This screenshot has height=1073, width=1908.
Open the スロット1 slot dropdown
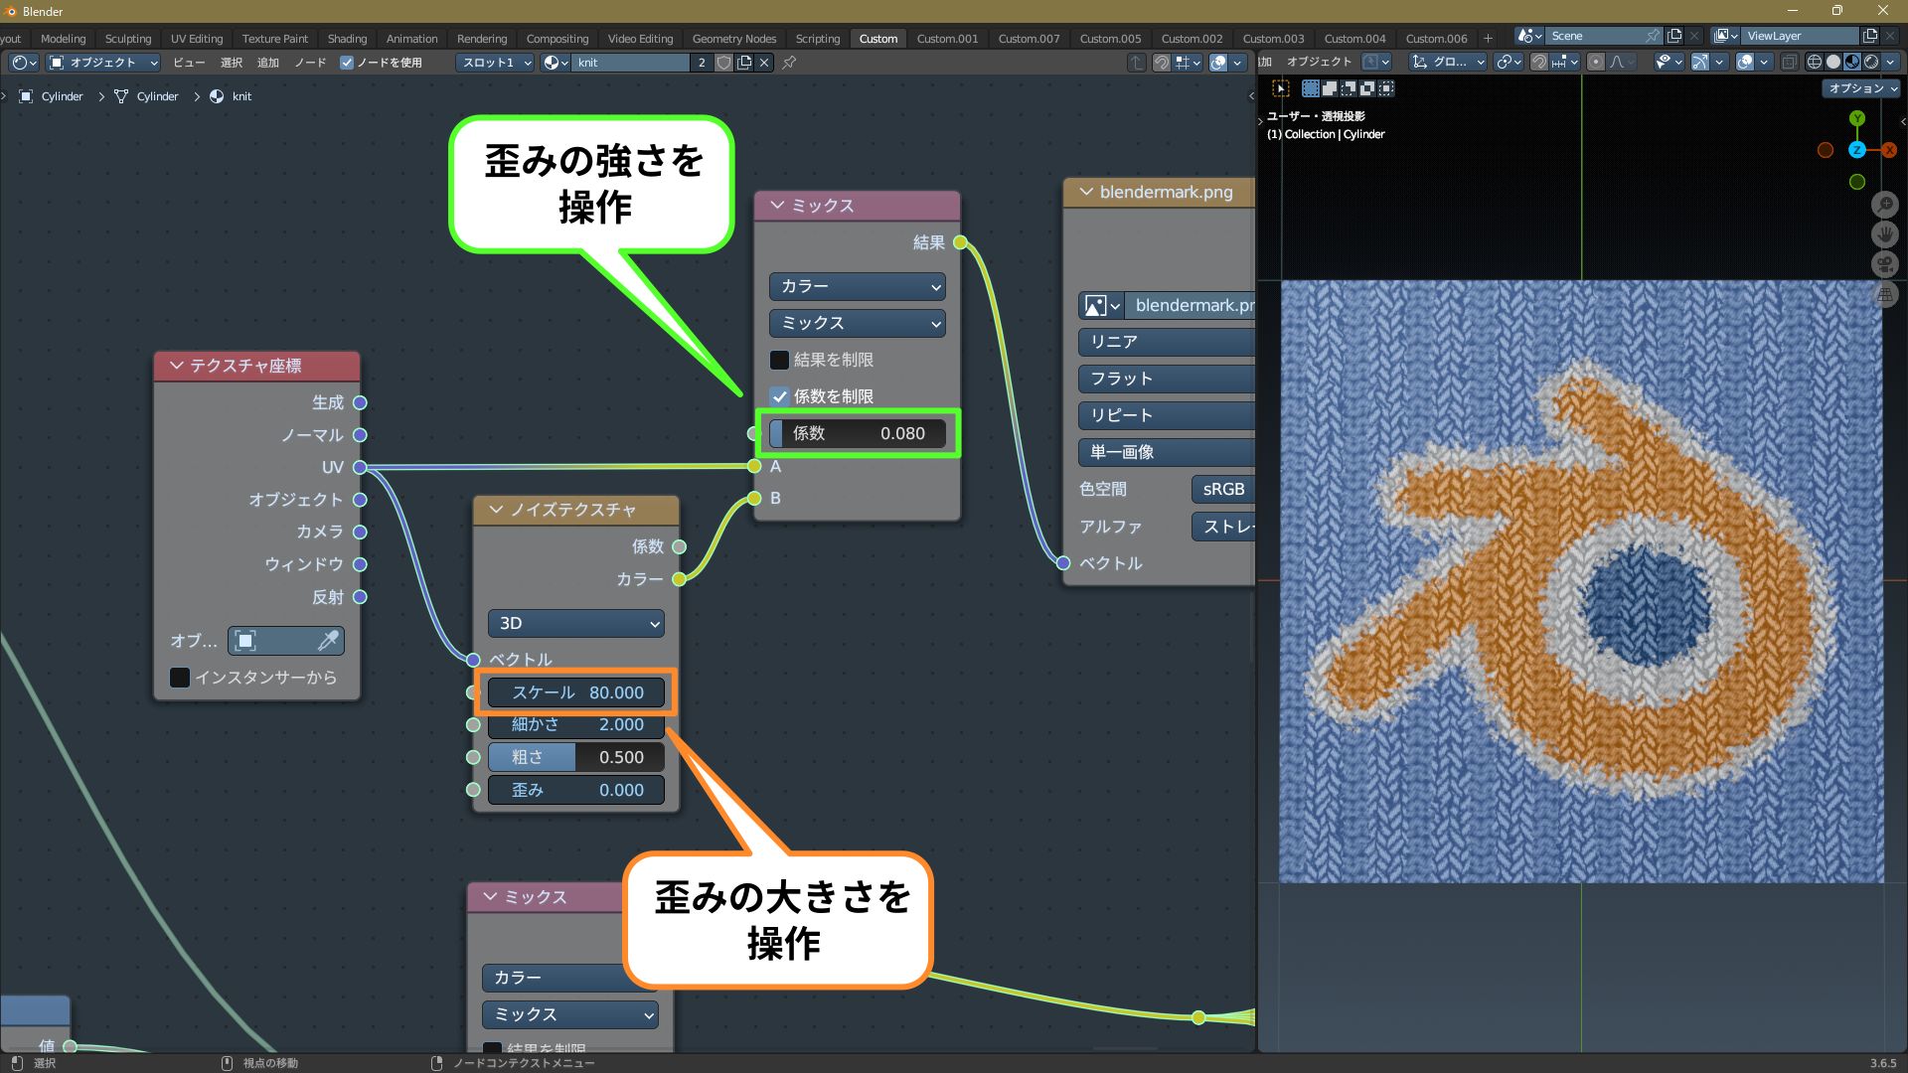[x=496, y=63]
